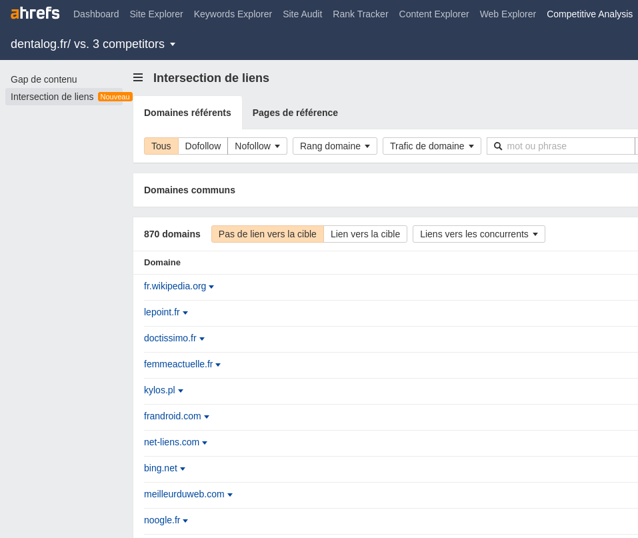This screenshot has width=638, height=538.
Task: Expand Trafic de domaine dropdown
Action: (431, 146)
